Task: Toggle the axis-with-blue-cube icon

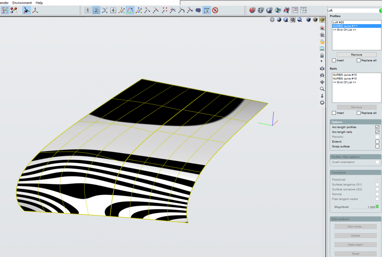Action: (26, 10)
